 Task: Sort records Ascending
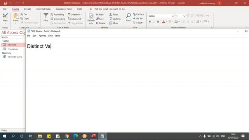pos(57,14)
